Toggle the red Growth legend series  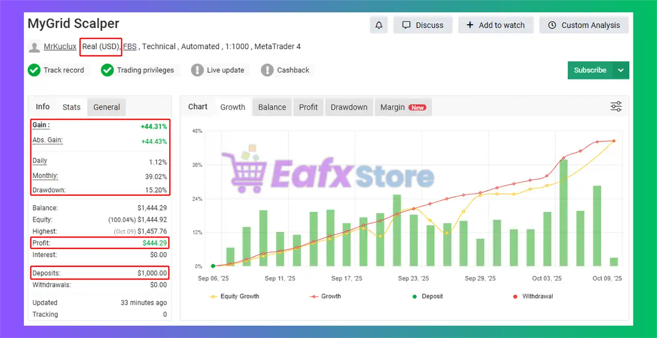325,296
